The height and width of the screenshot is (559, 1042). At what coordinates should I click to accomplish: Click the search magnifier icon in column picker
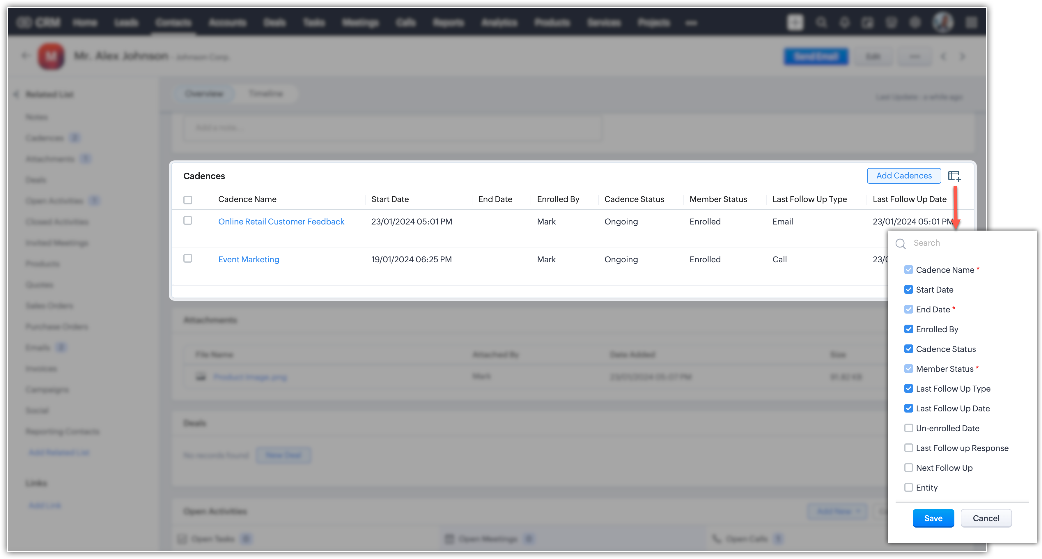click(x=901, y=243)
